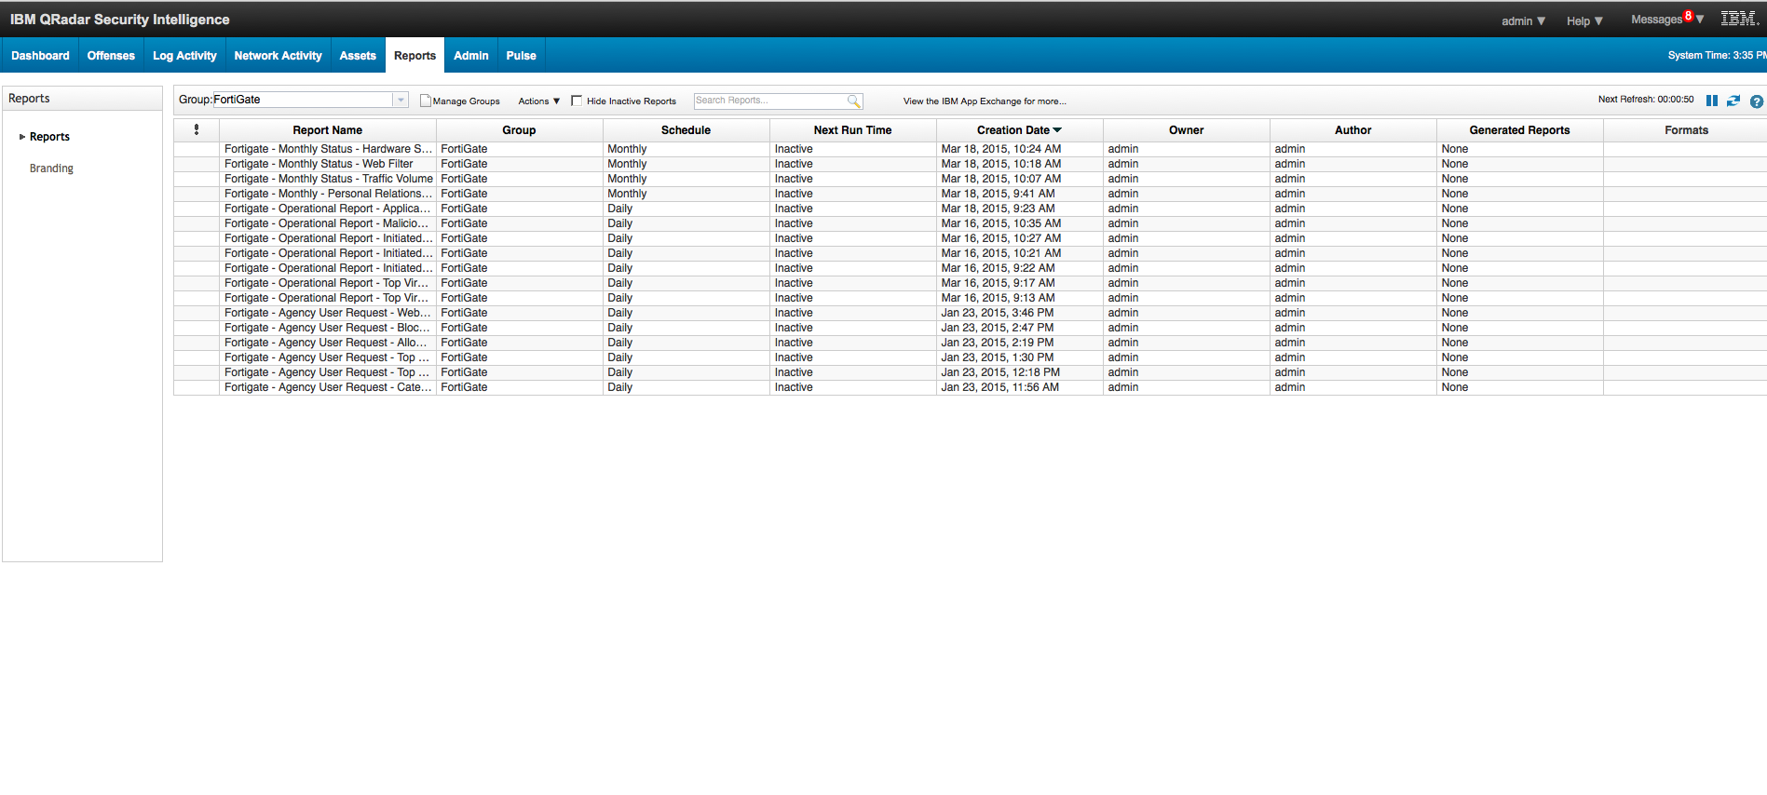Click the Manage Groups document icon
Viewport: 1767px width, 795px height.
(426, 101)
